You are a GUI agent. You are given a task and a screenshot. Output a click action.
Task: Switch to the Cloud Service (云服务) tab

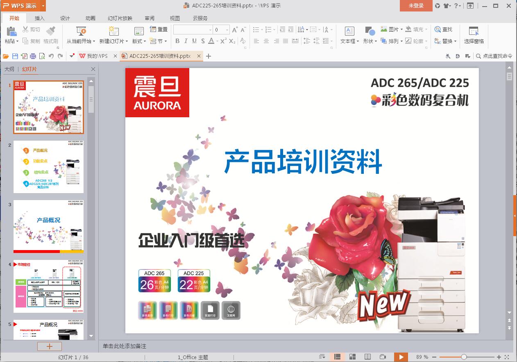click(x=200, y=18)
